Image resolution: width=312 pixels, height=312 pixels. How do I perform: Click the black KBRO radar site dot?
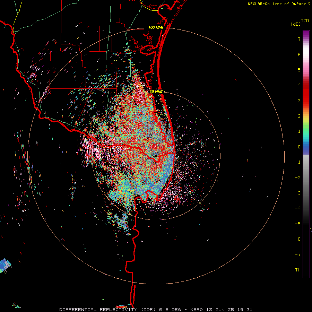(156, 156)
